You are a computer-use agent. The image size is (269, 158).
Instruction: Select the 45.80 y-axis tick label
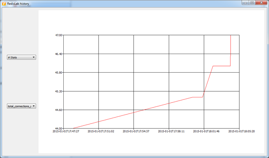tap(59, 73)
